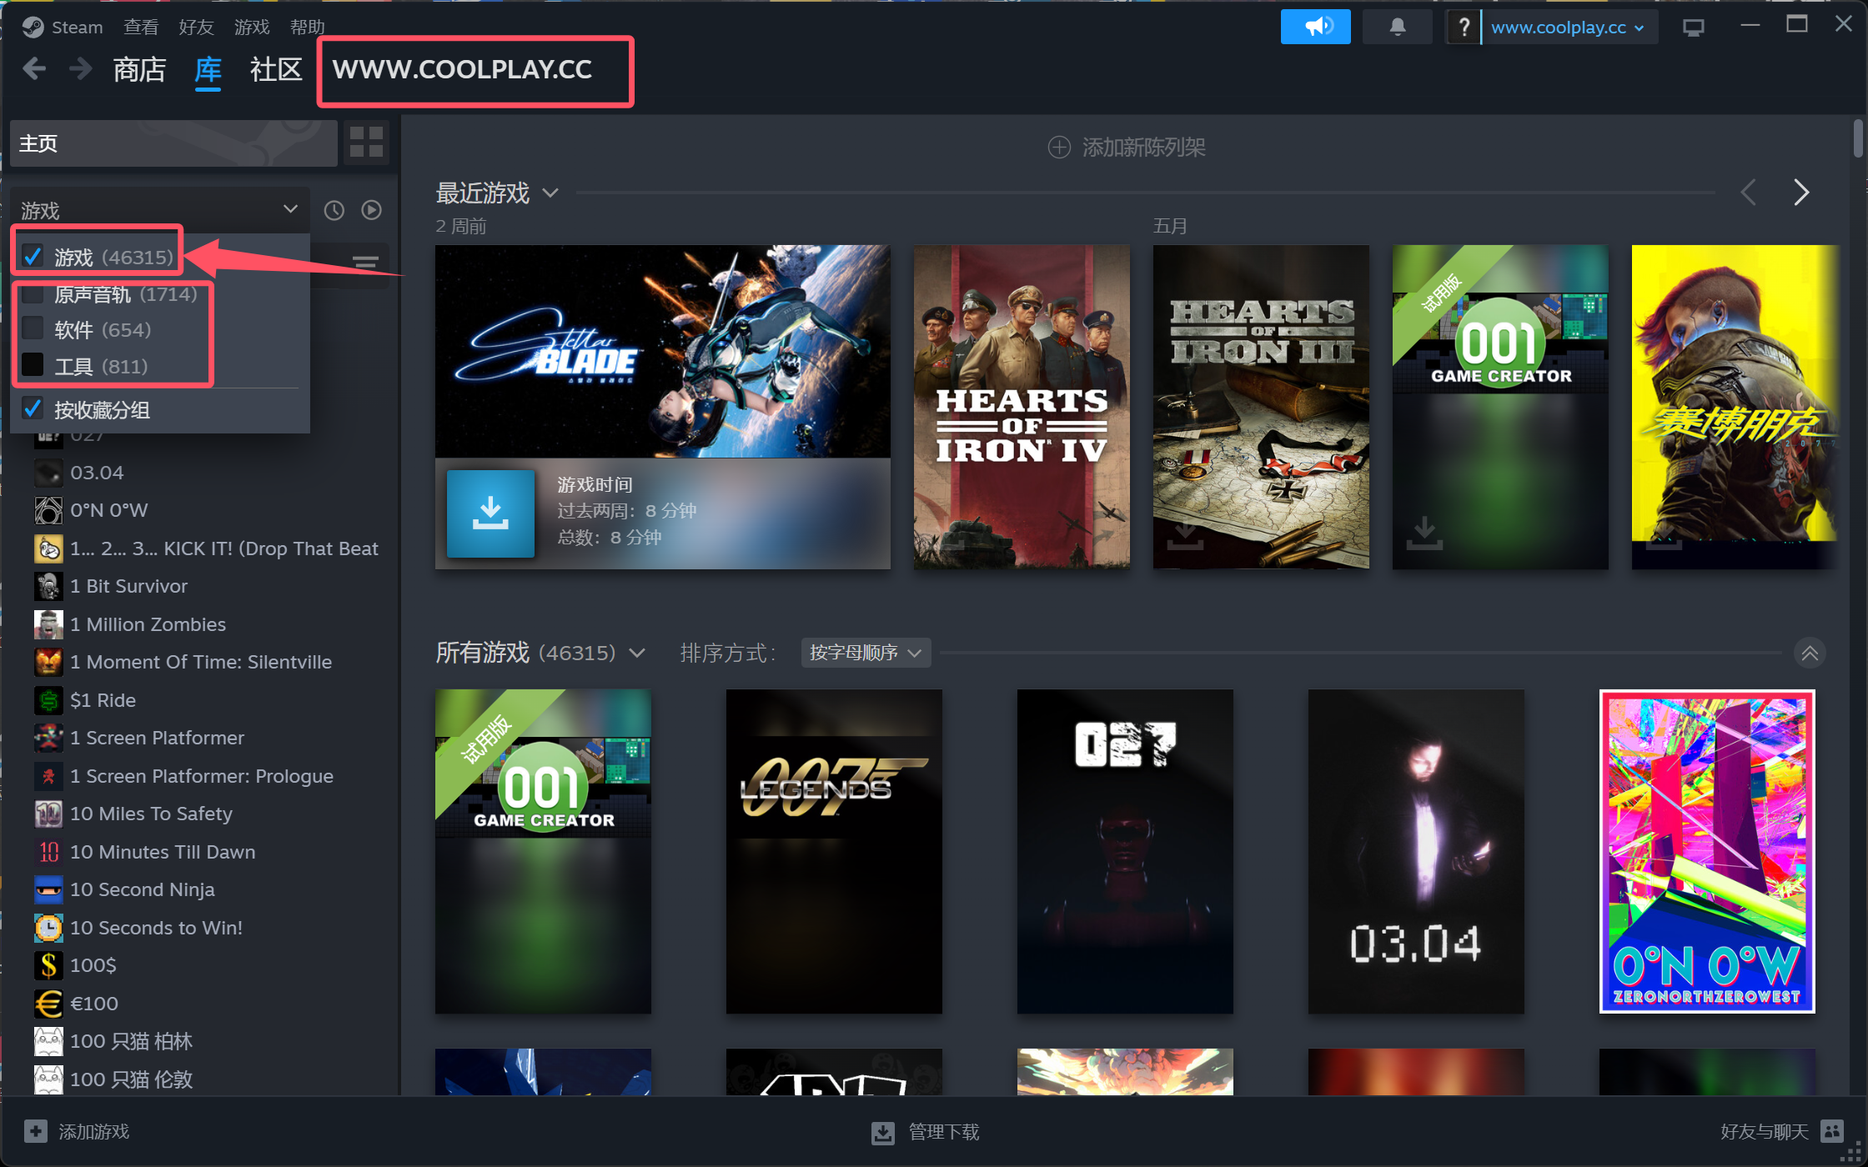The width and height of the screenshot is (1868, 1167).
Task: Open the announcements megaphone button
Action: click(x=1315, y=27)
